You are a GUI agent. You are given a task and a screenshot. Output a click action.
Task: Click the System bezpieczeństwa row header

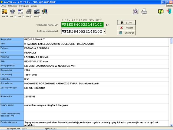pyautogui.click(x=12, y=116)
